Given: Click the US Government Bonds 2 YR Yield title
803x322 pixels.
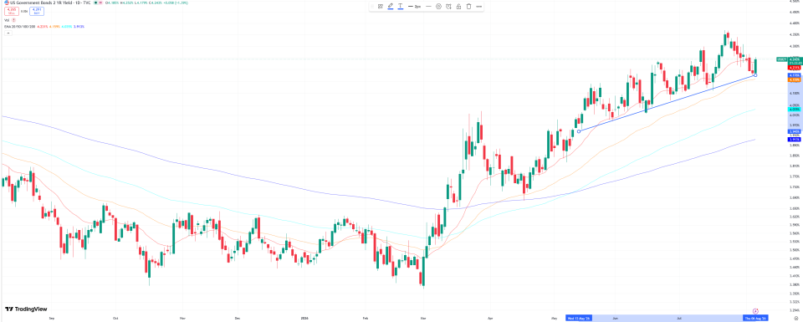Looking at the screenshot, I should tap(49, 3).
